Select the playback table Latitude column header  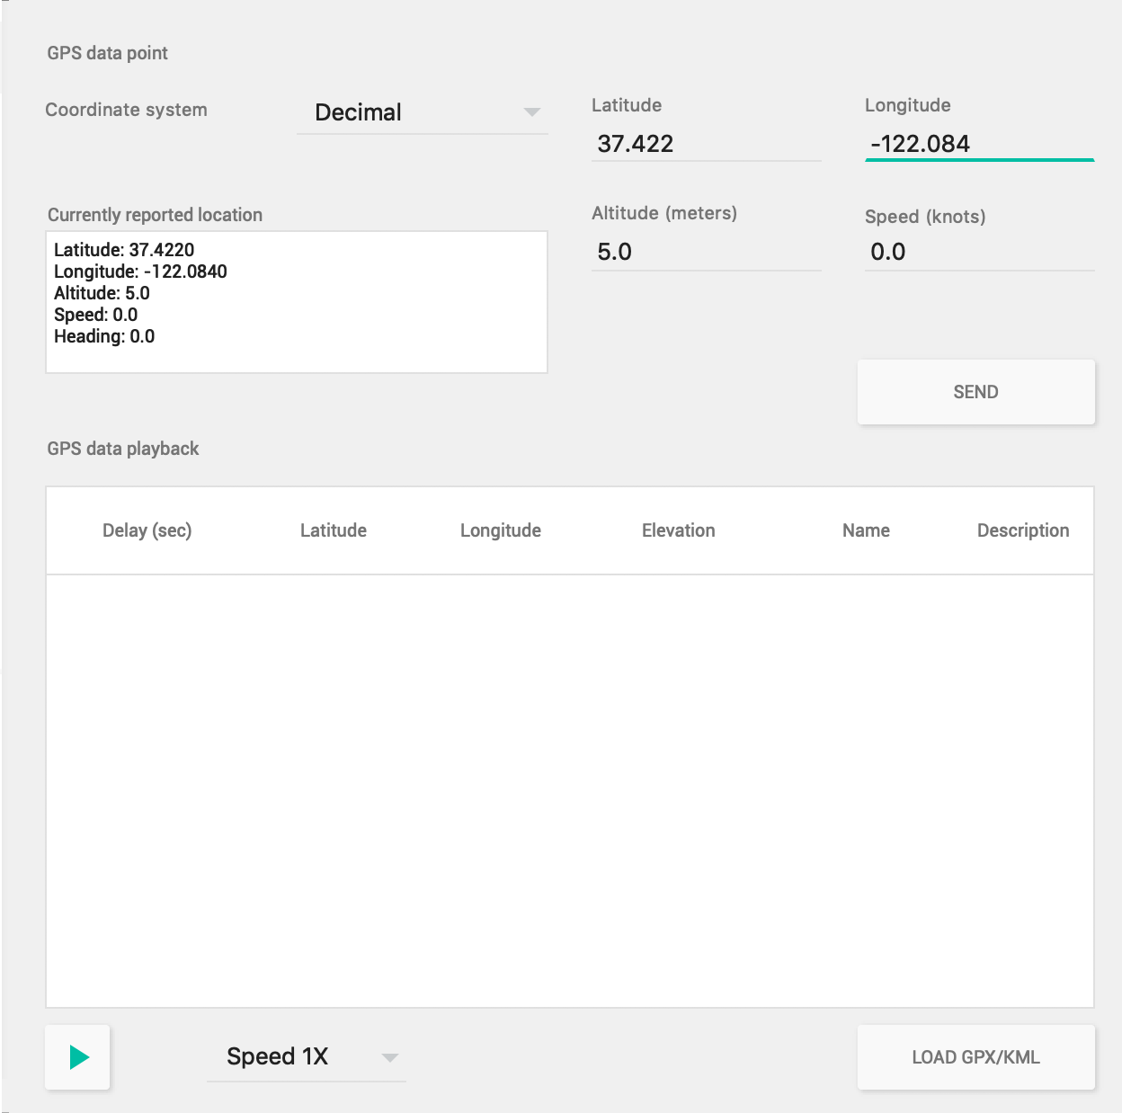[x=334, y=530]
